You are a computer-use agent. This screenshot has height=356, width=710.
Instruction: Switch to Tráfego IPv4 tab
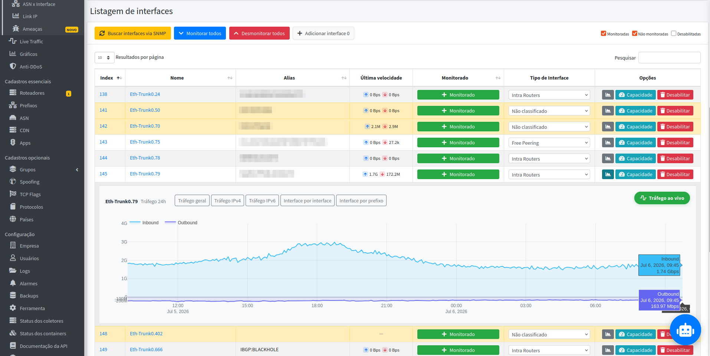(227, 201)
